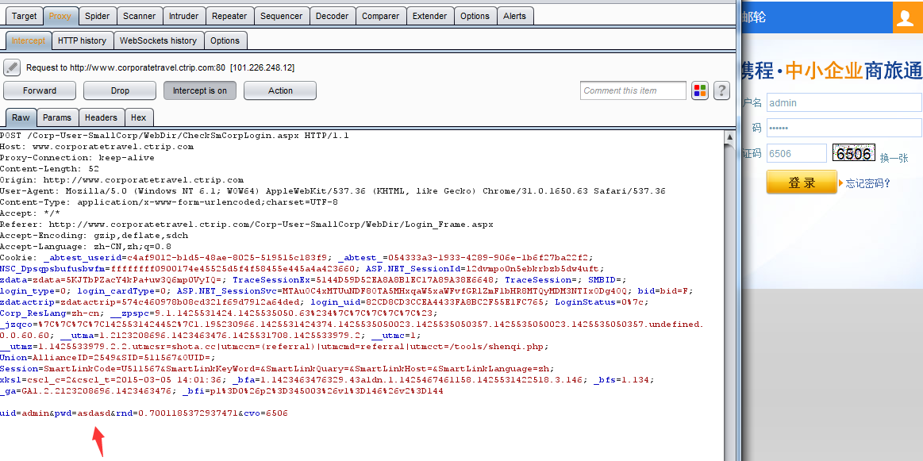This screenshot has width=923, height=461.
Task: Open the Extender tab
Action: (x=429, y=16)
